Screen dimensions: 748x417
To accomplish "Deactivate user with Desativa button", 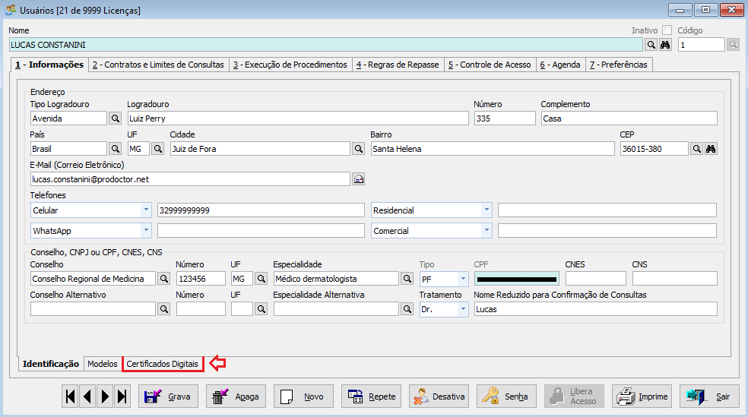I will click(439, 396).
